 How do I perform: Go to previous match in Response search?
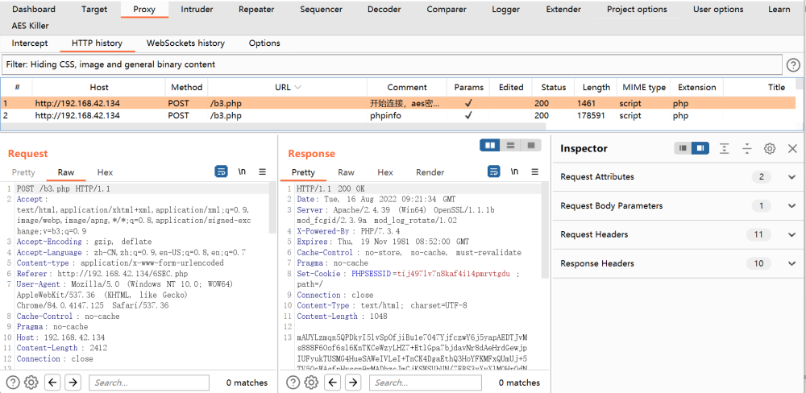(331, 383)
